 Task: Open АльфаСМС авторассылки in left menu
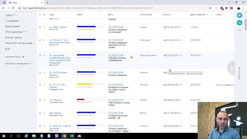(x=20, y=43)
